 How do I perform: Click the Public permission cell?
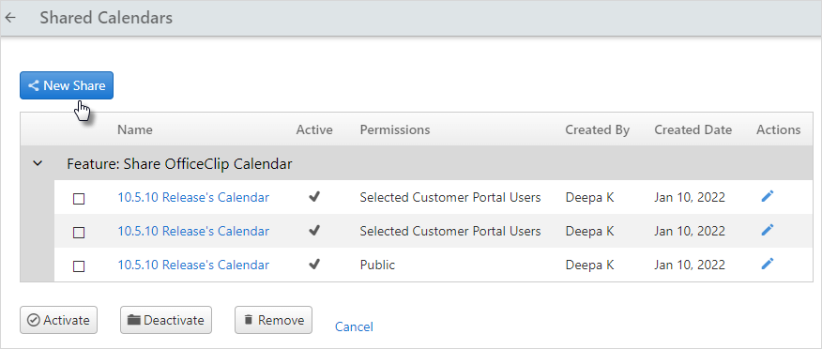(377, 266)
